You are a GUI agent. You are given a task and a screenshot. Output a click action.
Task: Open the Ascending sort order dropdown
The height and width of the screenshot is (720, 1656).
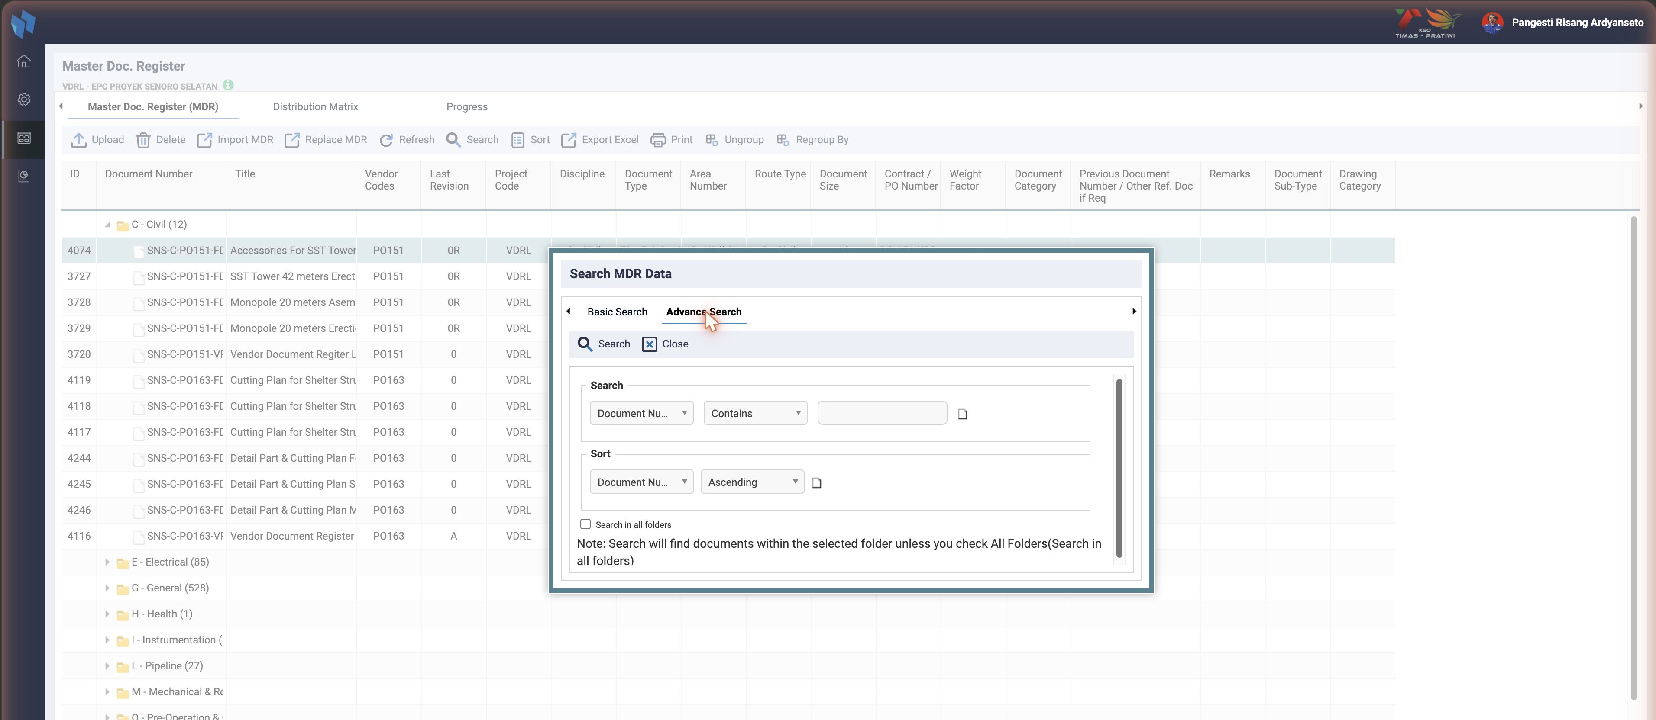click(752, 482)
